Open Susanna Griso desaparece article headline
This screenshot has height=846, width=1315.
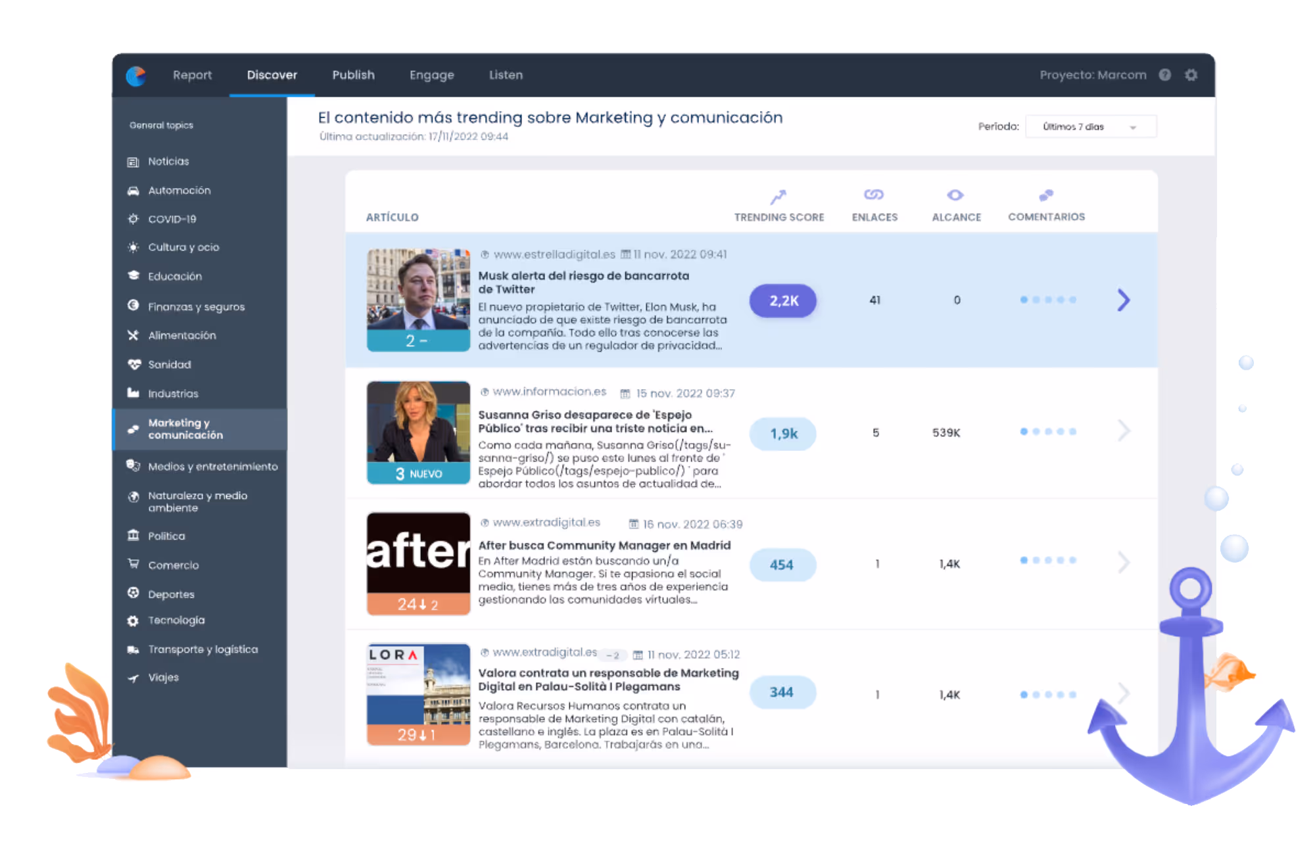[595, 421]
